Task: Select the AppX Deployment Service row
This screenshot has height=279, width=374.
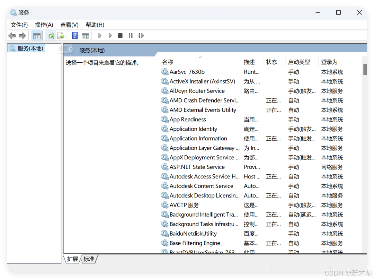Action: (x=205, y=157)
